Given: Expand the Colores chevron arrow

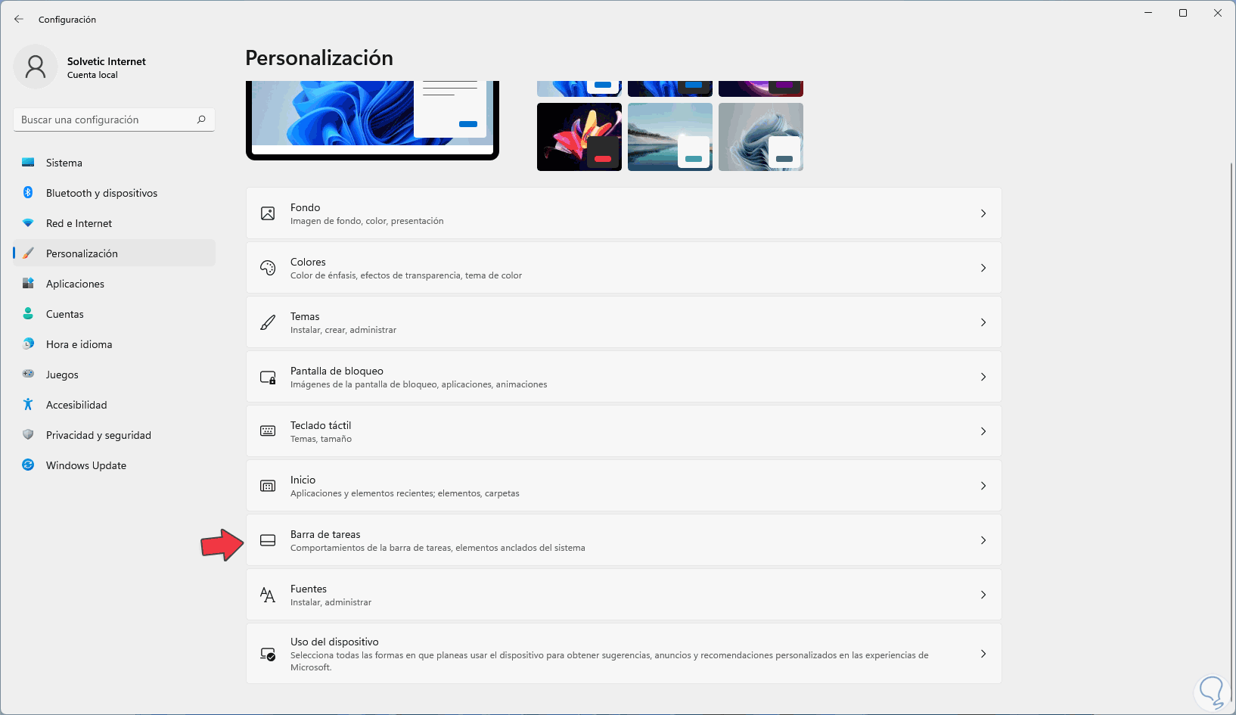Looking at the screenshot, I should click(x=983, y=268).
